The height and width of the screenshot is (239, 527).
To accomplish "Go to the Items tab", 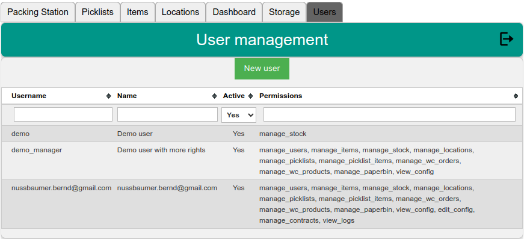I will tap(137, 12).
